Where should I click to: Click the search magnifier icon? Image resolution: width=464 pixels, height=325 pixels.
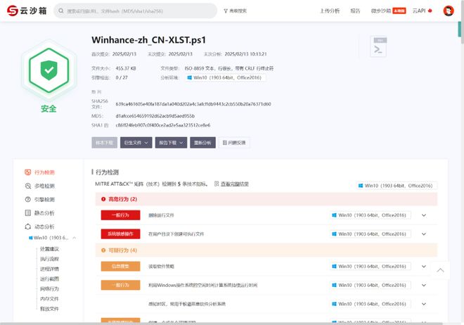[62, 11]
